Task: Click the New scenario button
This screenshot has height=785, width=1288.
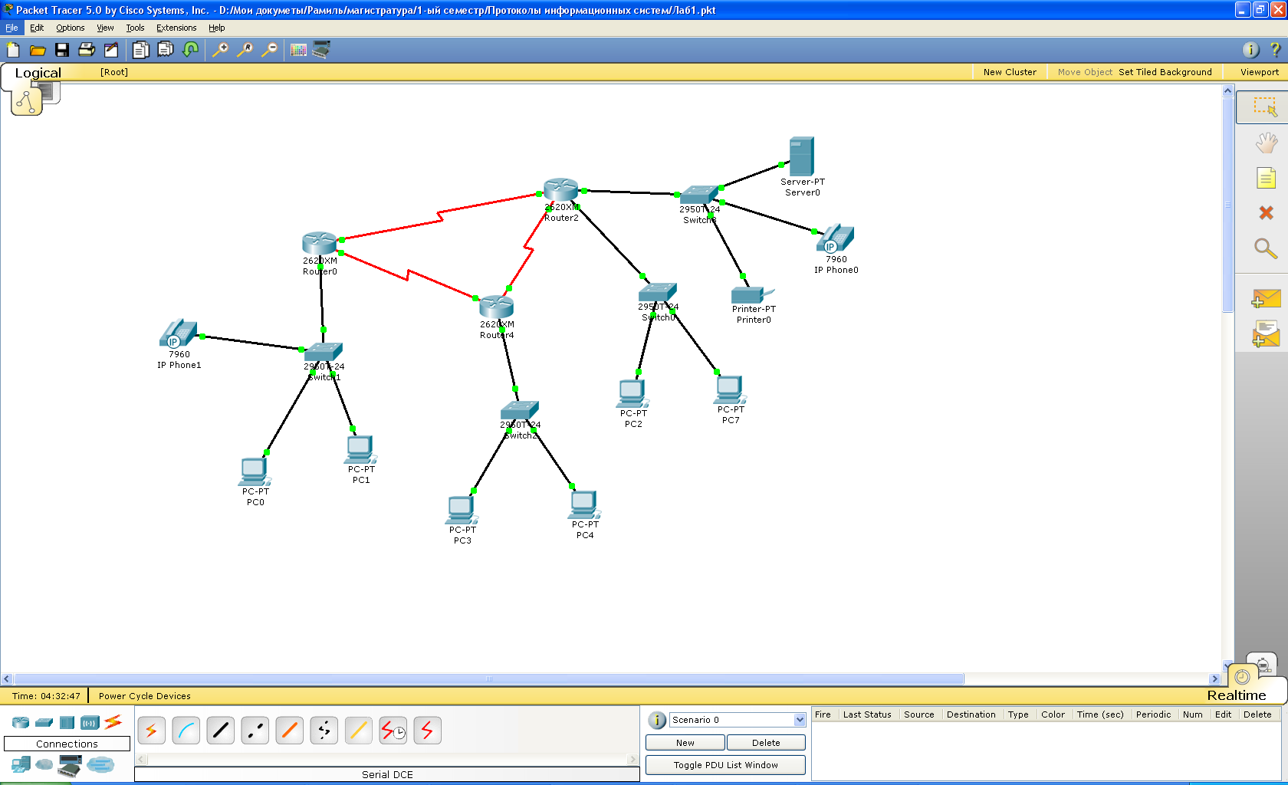Action: pyautogui.click(x=685, y=743)
